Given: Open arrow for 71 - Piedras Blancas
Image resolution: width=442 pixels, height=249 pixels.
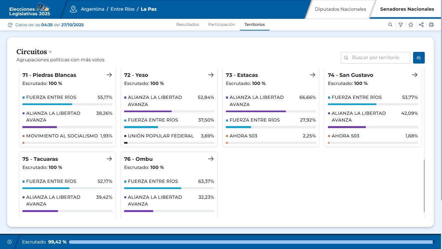Looking at the screenshot, I should coord(109,75).
